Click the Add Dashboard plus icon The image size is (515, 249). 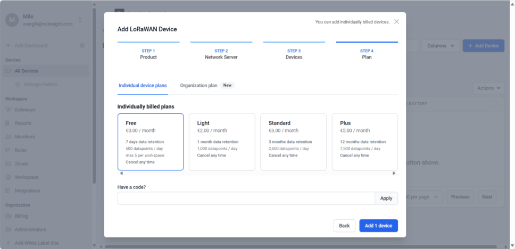[8, 45]
